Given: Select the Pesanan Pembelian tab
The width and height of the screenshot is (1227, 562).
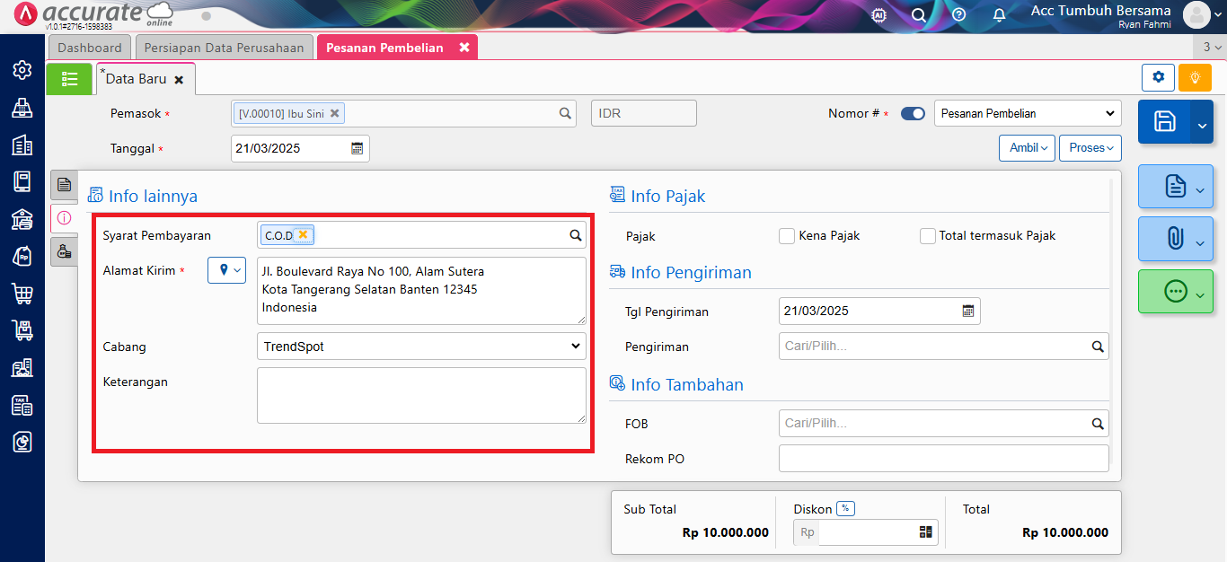Looking at the screenshot, I should pos(384,48).
